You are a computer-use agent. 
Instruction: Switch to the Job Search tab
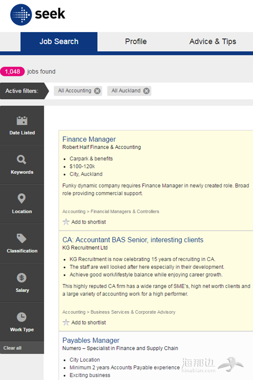59,42
